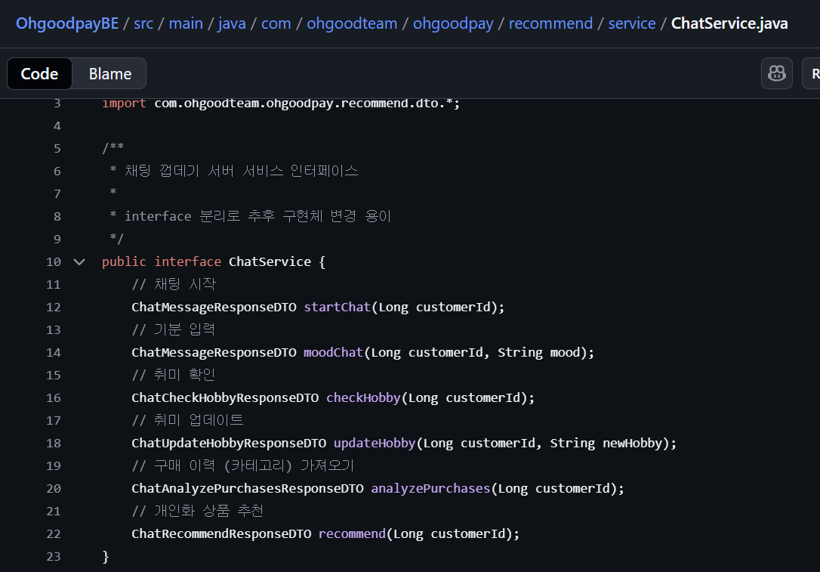Click the partially visible Raw button
Viewport: 820px width, 572px height.
(812, 73)
